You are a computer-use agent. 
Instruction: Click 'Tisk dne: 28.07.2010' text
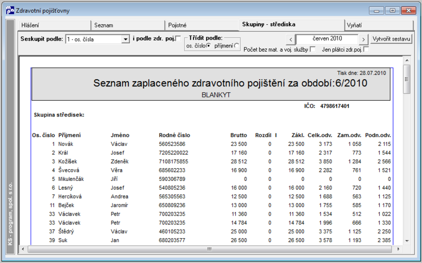click(361, 73)
